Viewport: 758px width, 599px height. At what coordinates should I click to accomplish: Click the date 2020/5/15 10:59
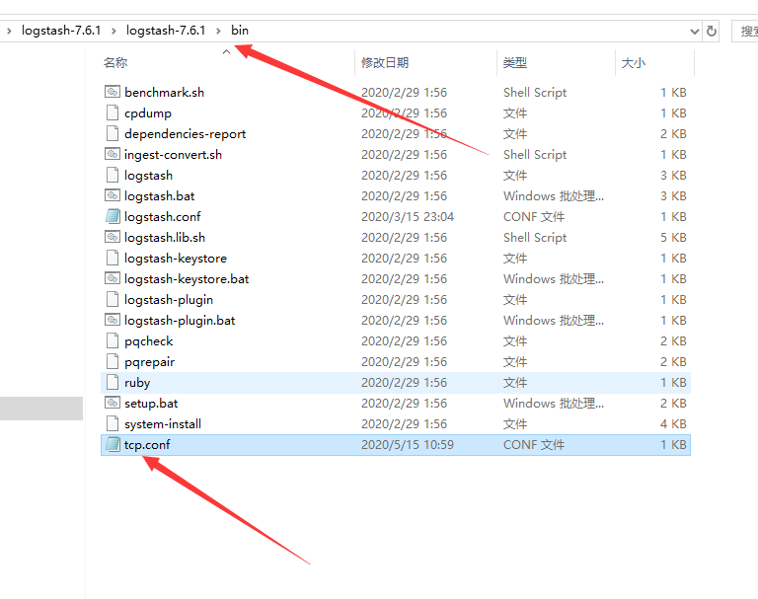tap(408, 445)
